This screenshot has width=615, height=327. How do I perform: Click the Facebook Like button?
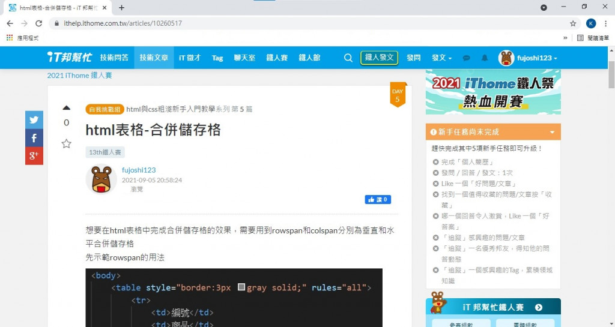click(378, 200)
